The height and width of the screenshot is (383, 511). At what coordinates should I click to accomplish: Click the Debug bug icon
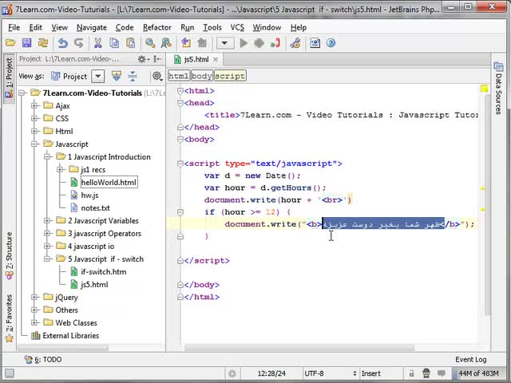click(x=259, y=43)
